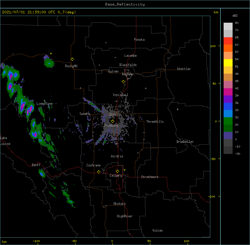Select the RedDeer city label

click(x=128, y=74)
